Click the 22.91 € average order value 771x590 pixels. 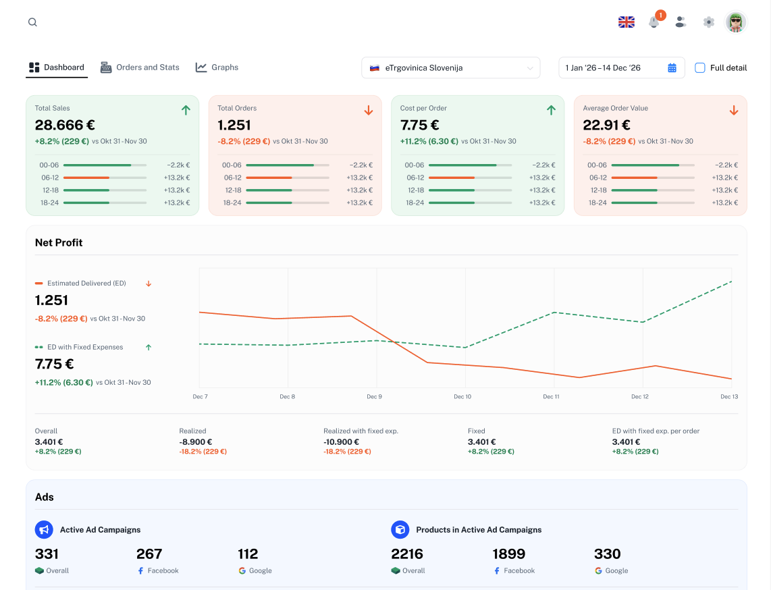(607, 125)
